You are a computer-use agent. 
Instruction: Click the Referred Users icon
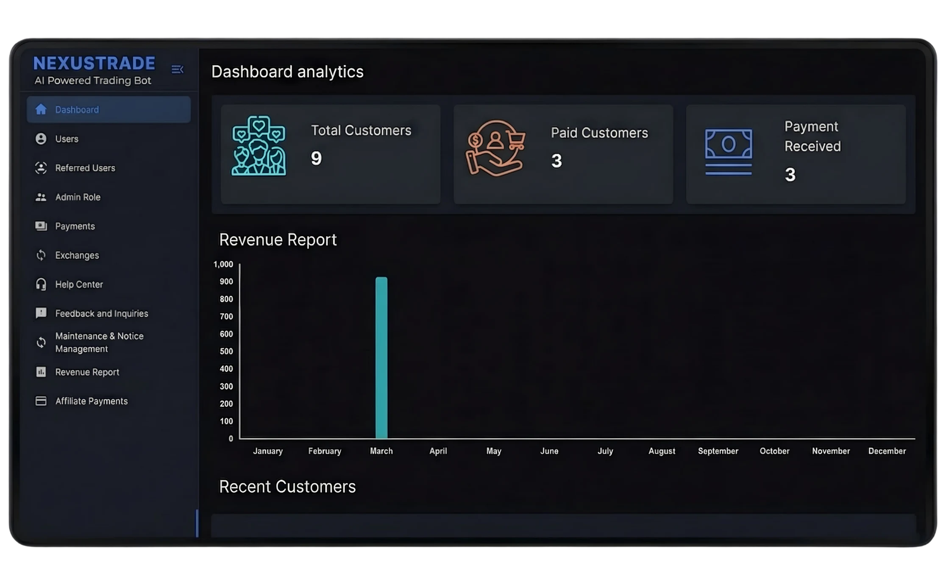click(41, 168)
